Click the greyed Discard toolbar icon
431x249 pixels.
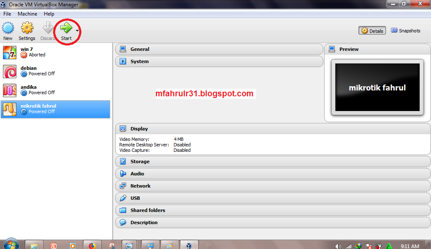[x=48, y=28]
